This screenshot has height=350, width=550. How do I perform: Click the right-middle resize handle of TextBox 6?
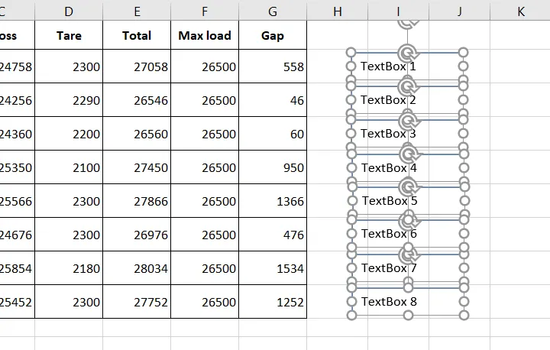pyautogui.click(x=463, y=234)
